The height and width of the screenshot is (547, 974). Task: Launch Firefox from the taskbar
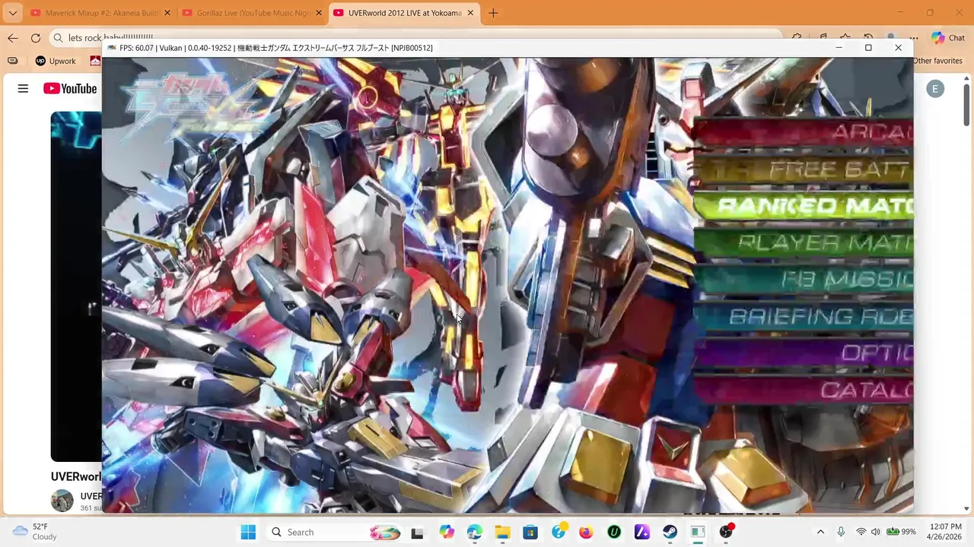[586, 532]
